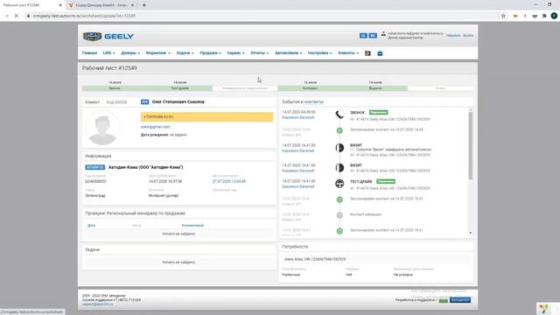Click the Выйти link in the header
Screen dimensions: 560x315
468,36
